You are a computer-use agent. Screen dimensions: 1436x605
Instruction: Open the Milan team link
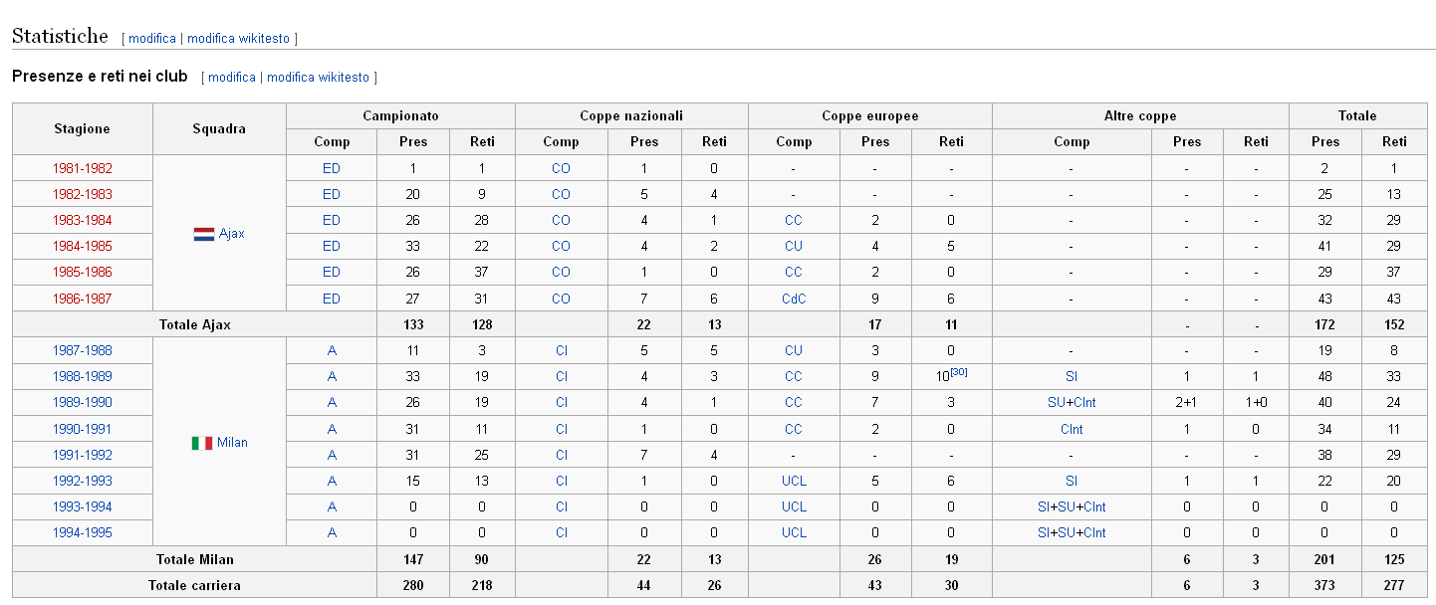(233, 443)
